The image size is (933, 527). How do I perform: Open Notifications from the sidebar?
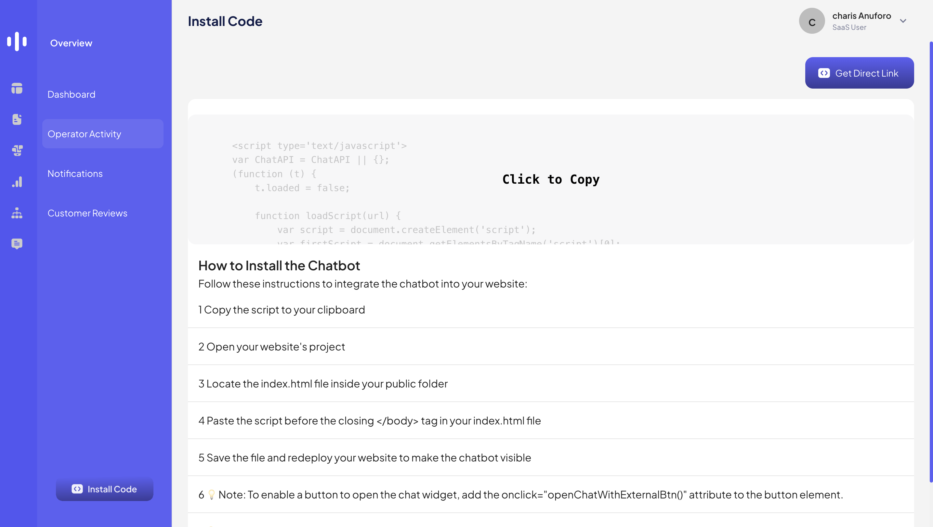point(75,174)
